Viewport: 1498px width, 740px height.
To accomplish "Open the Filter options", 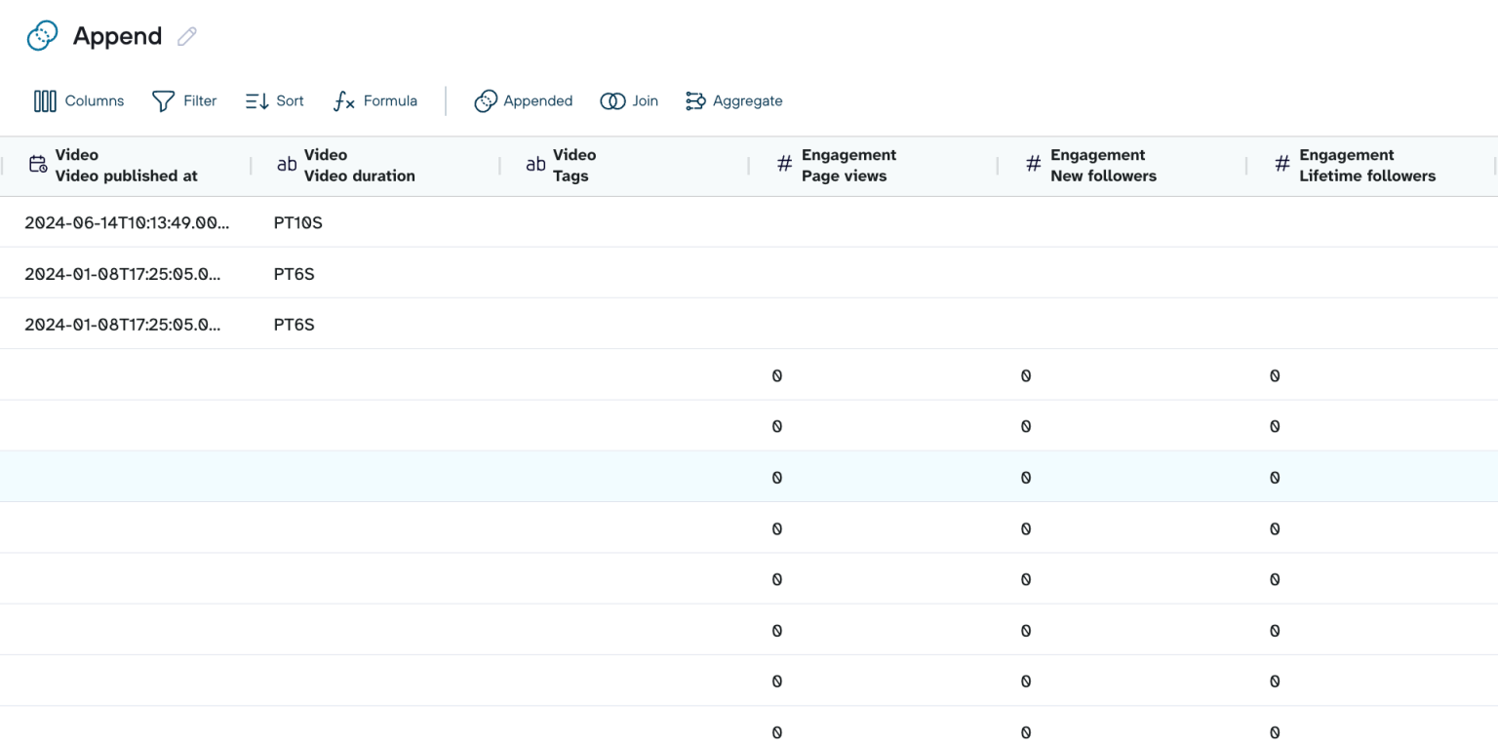I will tap(184, 100).
